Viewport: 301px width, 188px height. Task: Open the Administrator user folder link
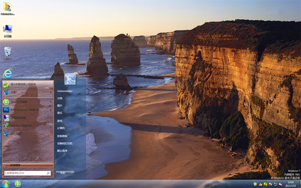[65, 91]
